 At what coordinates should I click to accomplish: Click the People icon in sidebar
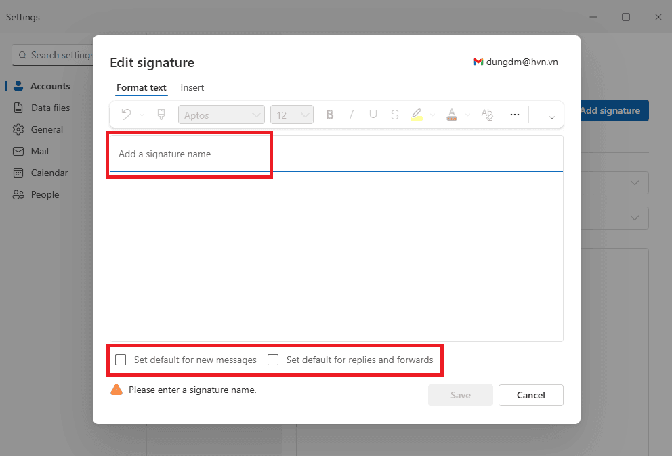[x=18, y=194]
